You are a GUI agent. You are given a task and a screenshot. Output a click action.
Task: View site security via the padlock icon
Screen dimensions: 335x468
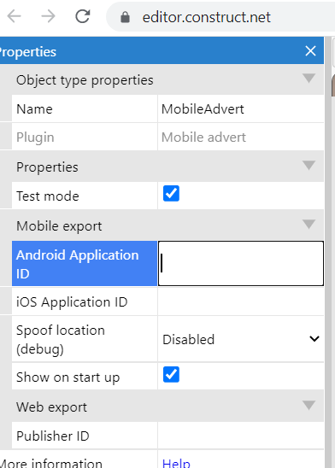point(125,17)
